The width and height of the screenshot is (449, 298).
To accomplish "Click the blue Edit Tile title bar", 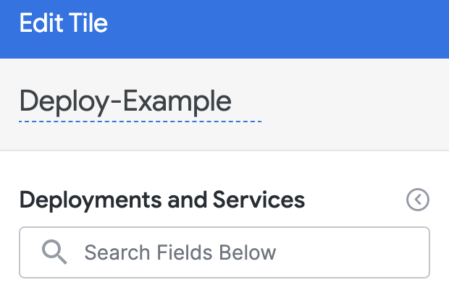I will (224, 29).
